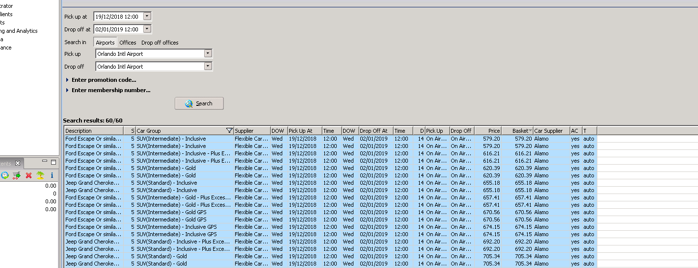The width and height of the screenshot is (698, 268).
Task: Sort by the Price column header
Action: pos(488,131)
